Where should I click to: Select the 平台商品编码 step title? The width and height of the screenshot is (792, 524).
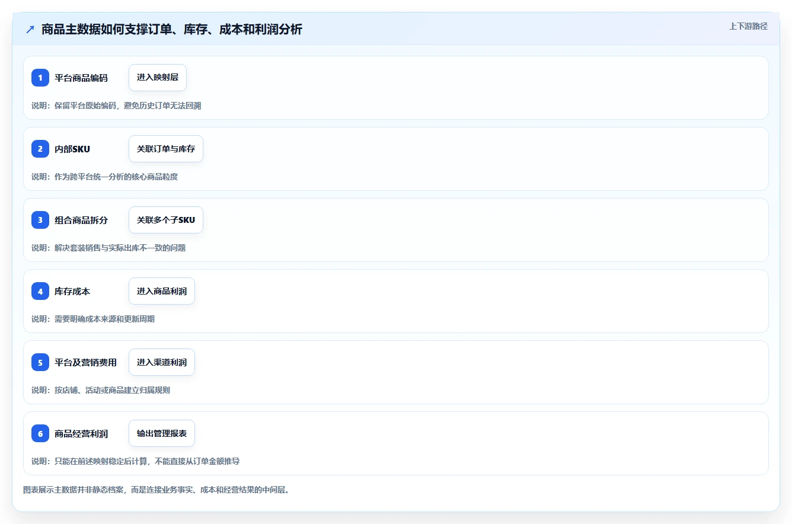click(x=81, y=78)
